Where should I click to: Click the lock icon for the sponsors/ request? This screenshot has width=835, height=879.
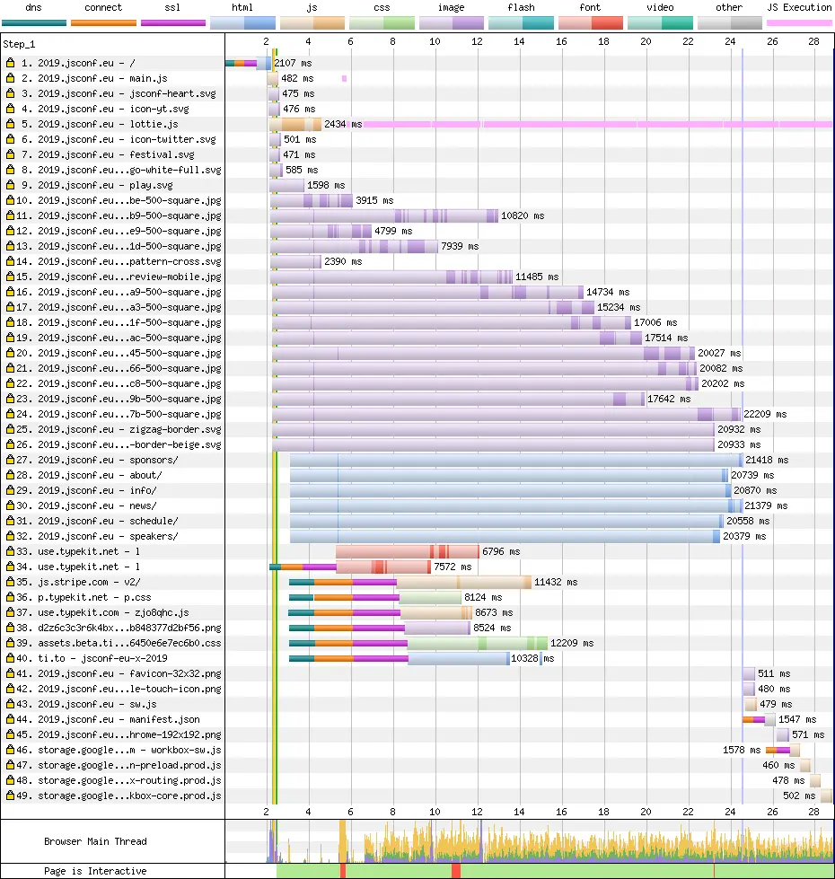[8, 460]
